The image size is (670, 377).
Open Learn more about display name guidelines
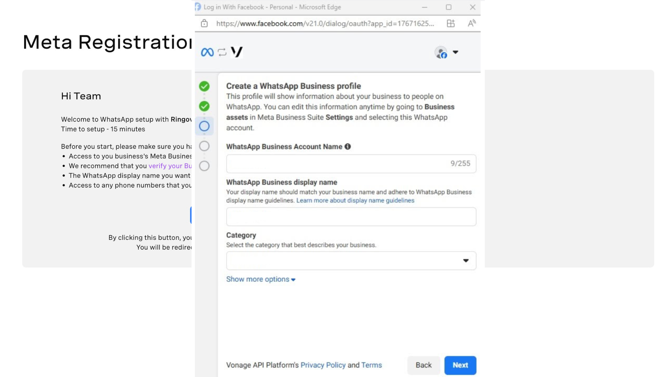(x=355, y=200)
